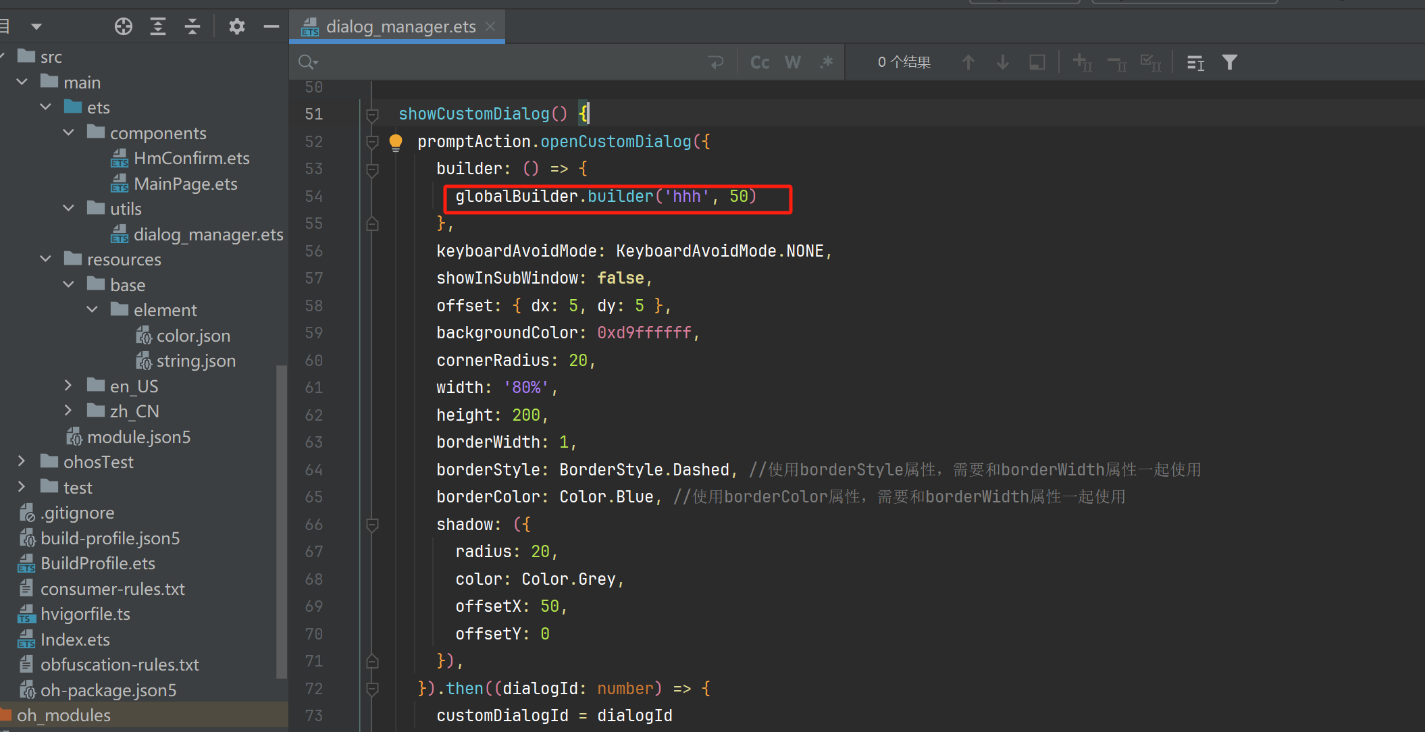The width and height of the screenshot is (1425, 732).
Task: Click unselect occurrence icon
Action: click(1117, 63)
